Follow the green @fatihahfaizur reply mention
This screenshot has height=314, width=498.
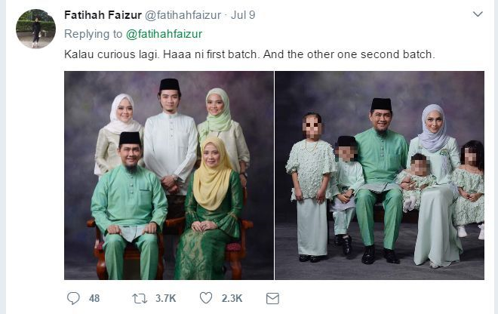click(164, 34)
